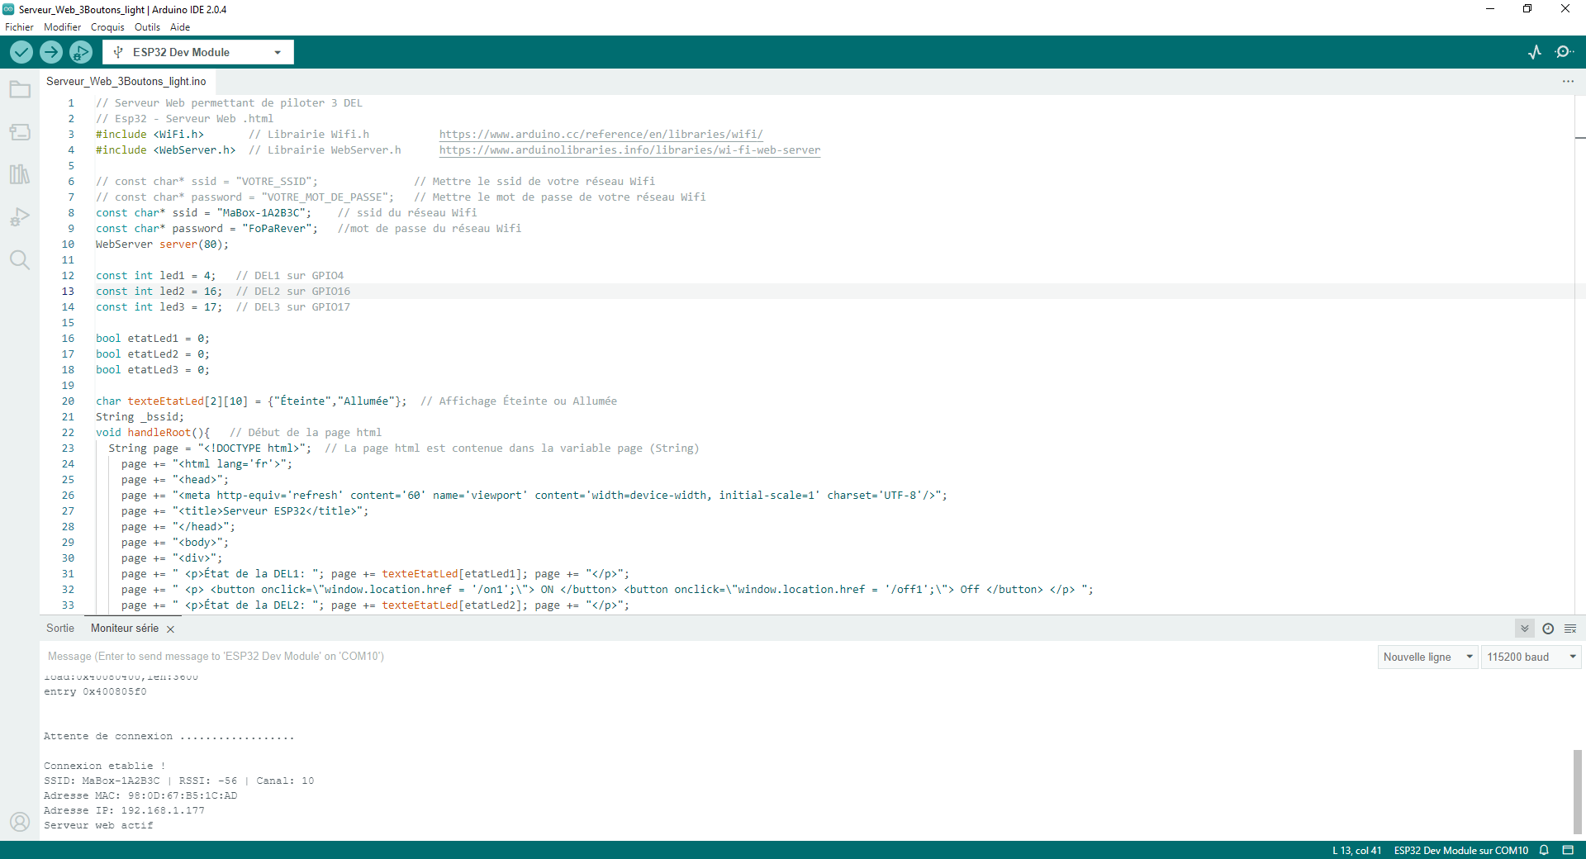The width and height of the screenshot is (1586, 859).
Task: Click the serial monitor vertical scrollbar
Action: (1577, 791)
